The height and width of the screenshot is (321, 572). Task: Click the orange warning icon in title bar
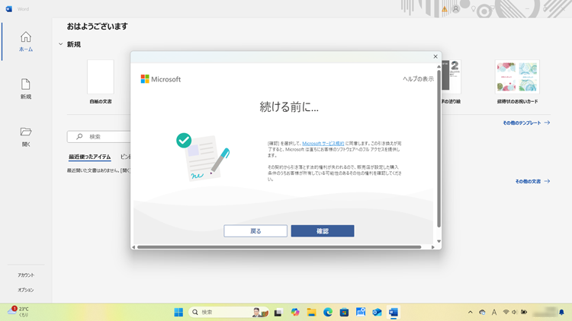click(x=445, y=9)
